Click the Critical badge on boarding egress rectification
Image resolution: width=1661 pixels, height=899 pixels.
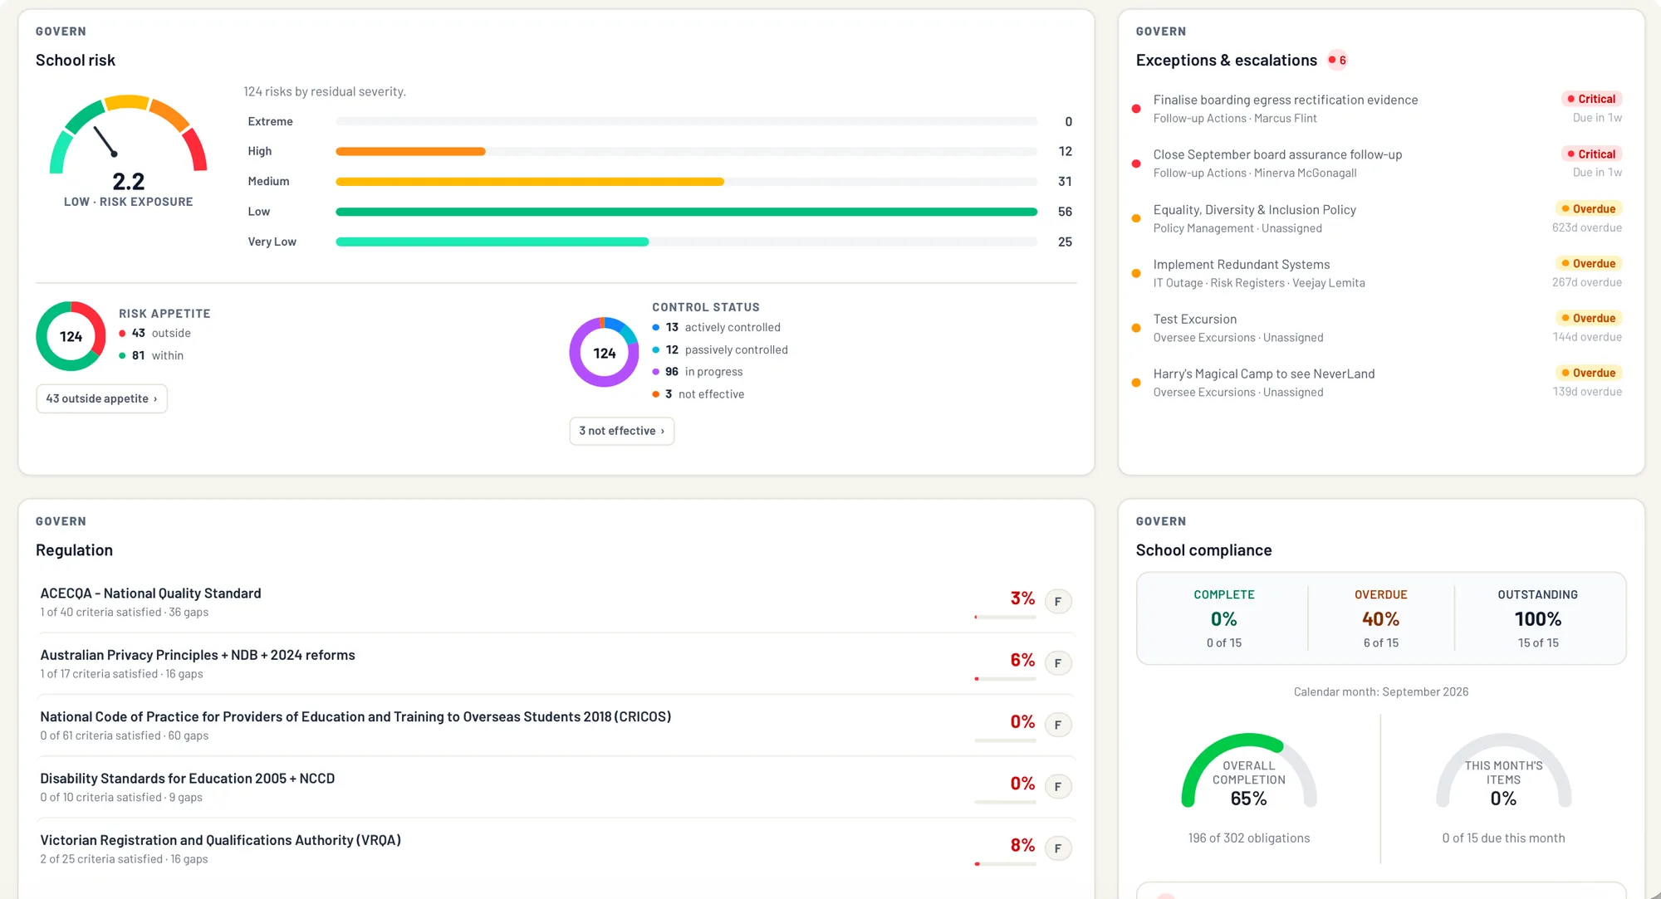[x=1591, y=99]
